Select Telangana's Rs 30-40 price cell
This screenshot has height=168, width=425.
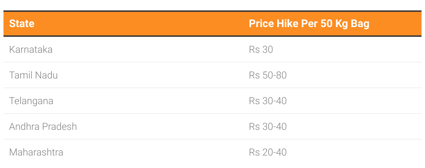268,101
